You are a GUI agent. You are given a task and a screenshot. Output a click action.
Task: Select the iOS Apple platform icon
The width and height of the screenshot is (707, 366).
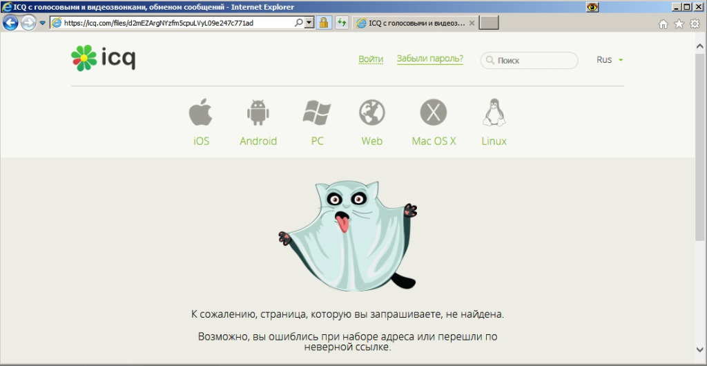tap(201, 112)
